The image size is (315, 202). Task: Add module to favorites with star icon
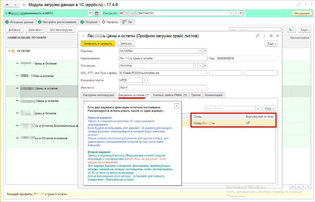(24, 5)
